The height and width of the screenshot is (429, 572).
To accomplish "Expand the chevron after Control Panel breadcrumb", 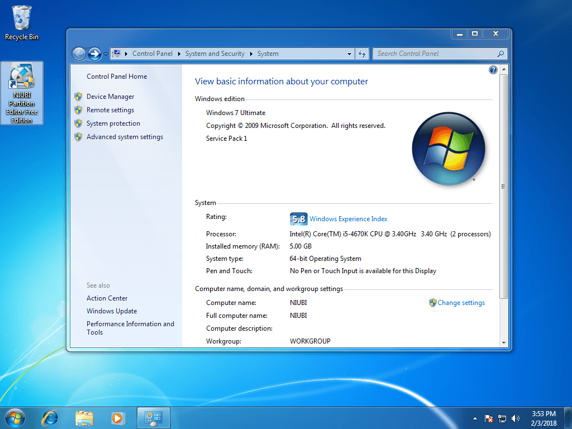I will (179, 54).
